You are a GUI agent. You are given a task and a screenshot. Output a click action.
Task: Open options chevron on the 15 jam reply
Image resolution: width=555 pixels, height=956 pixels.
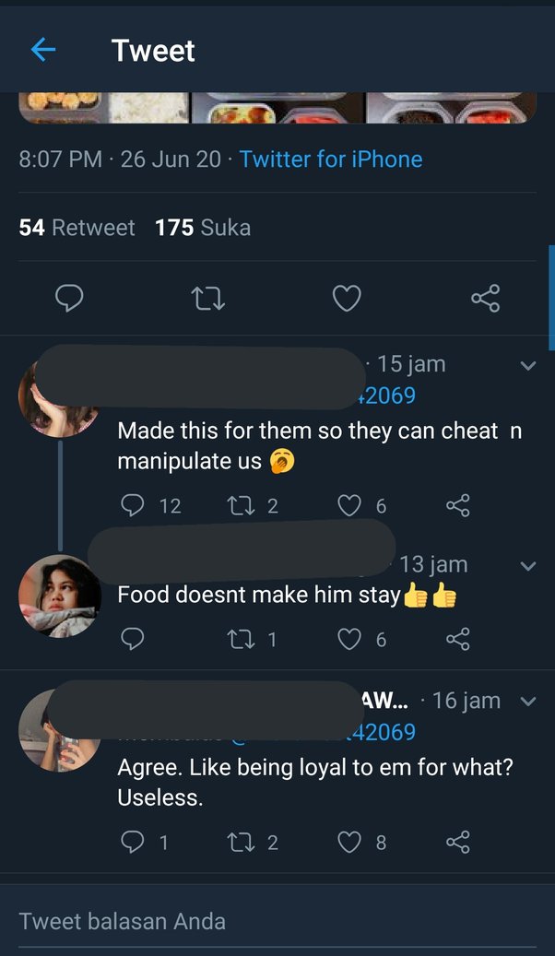tap(528, 366)
